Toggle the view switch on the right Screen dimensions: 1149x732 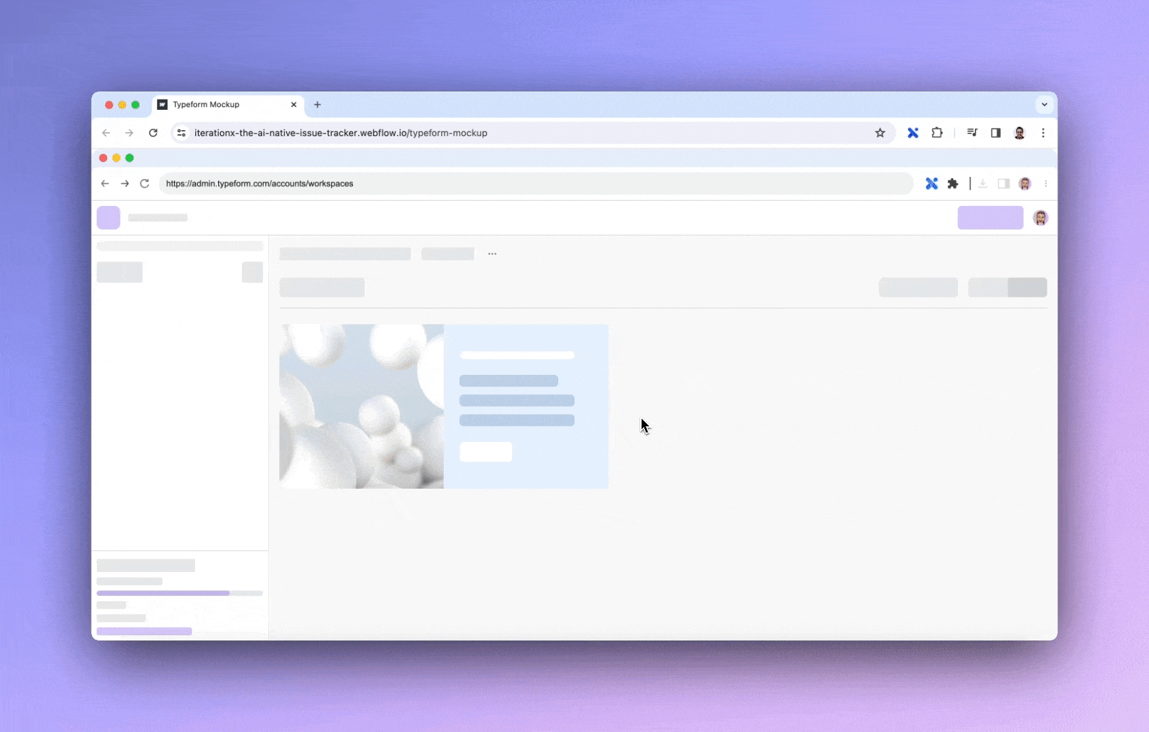click(1007, 287)
